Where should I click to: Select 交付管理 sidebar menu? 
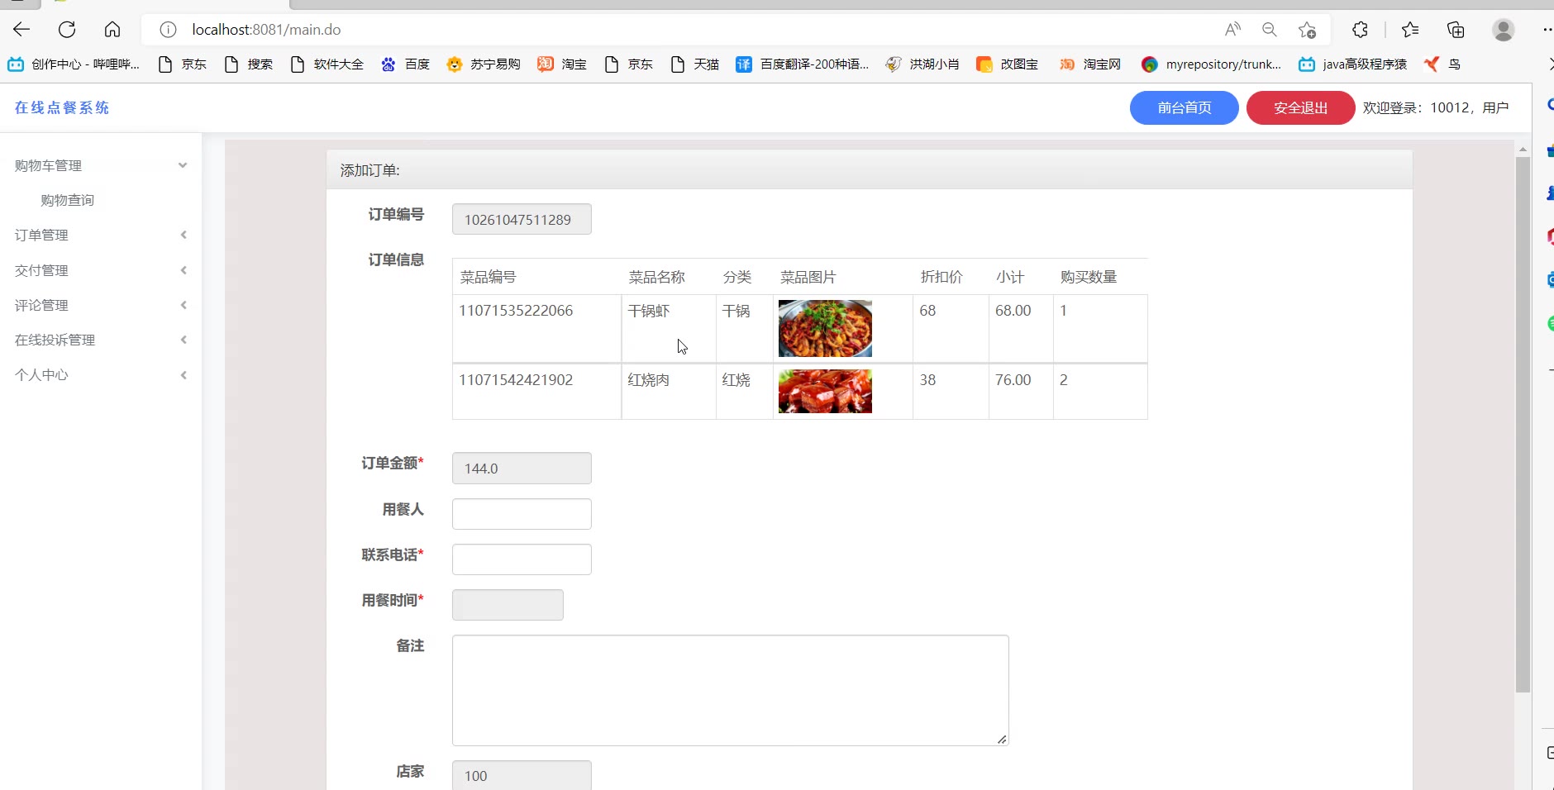click(41, 270)
